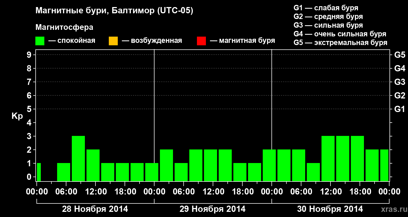Click the 'G3 — сильная буря' legend text
This screenshot has width=408, height=217.
(x=328, y=25)
